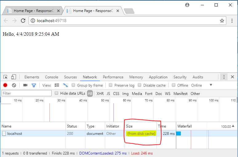This screenshot has height=157, width=238.
Task: Check Hide data URLs
Action: [56, 93]
